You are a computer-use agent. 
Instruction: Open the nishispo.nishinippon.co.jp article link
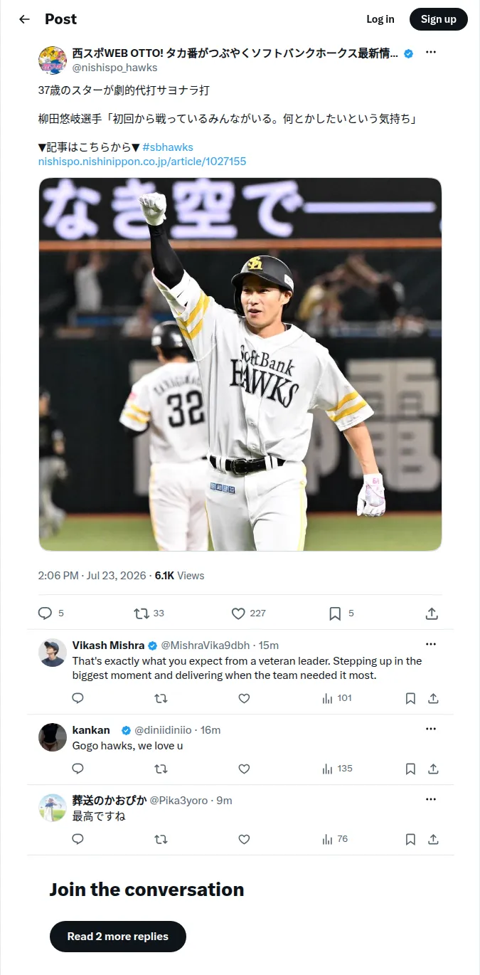[142, 162]
